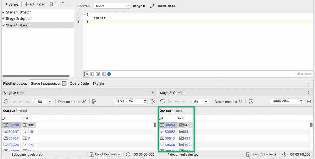
Task: Move the stage down with the arrow
Action: click(x=69, y=4)
